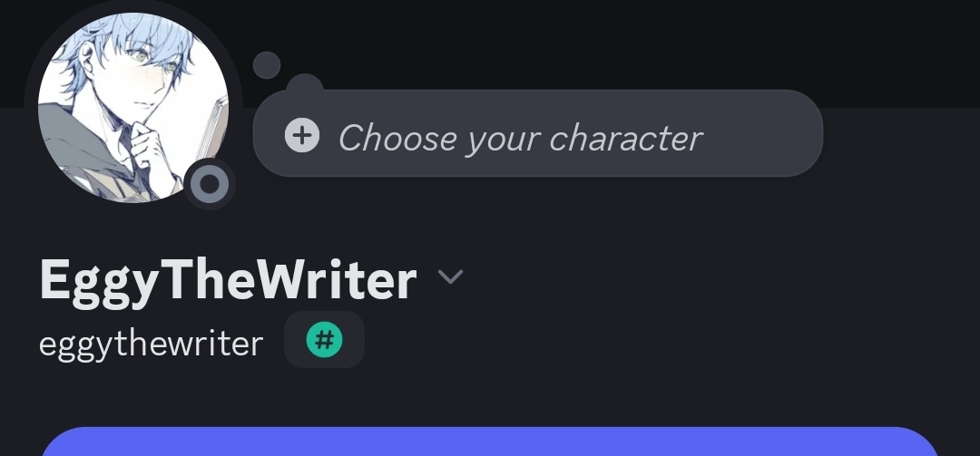This screenshot has height=456, width=980.
Task: Tap the small thought-bubble dot near avatar
Action: [x=266, y=65]
